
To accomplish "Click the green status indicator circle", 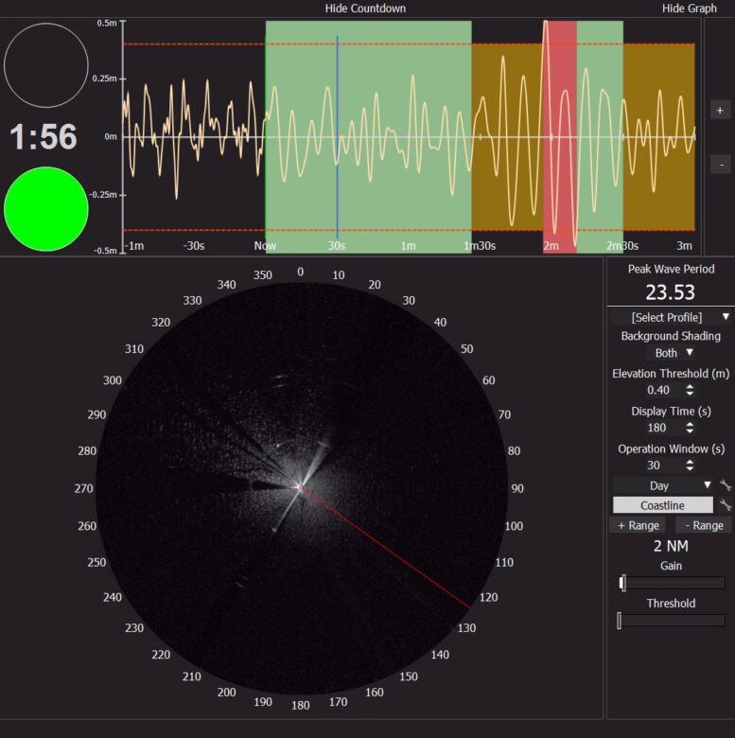I will pos(46,209).
